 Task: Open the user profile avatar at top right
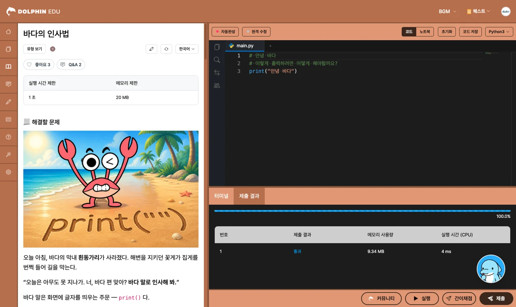(x=506, y=11)
